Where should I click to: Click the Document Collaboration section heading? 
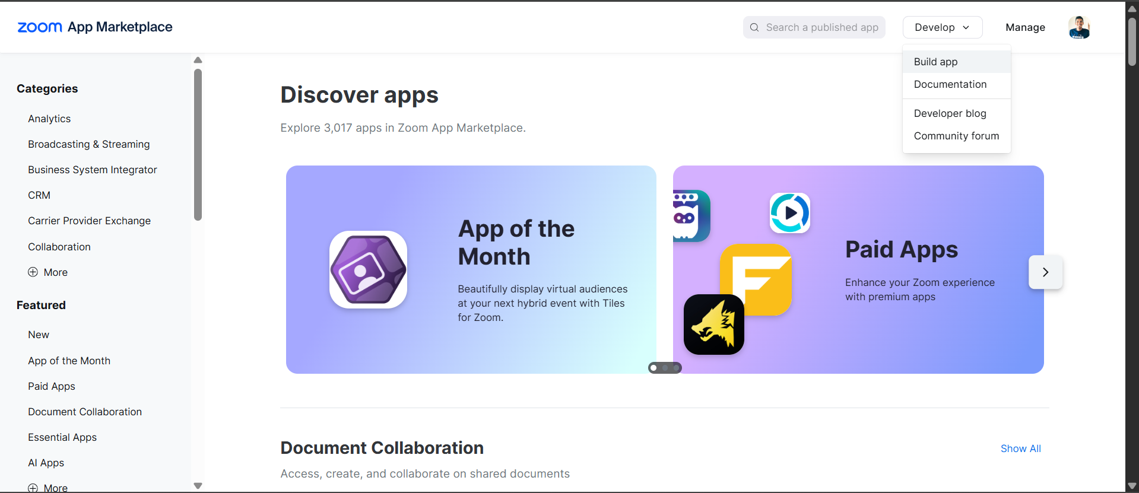(x=382, y=448)
